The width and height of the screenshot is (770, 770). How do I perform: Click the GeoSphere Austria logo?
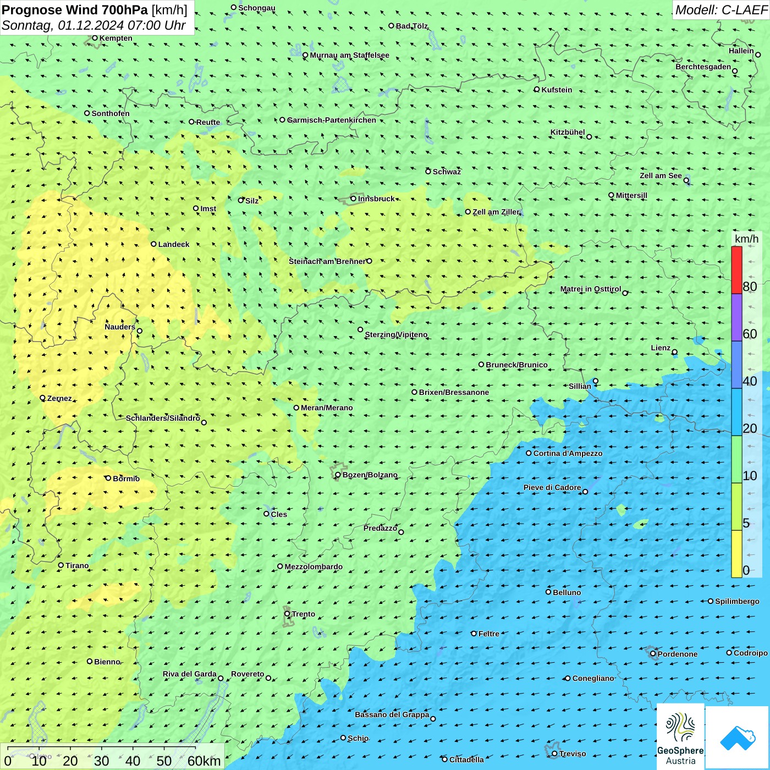680,736
